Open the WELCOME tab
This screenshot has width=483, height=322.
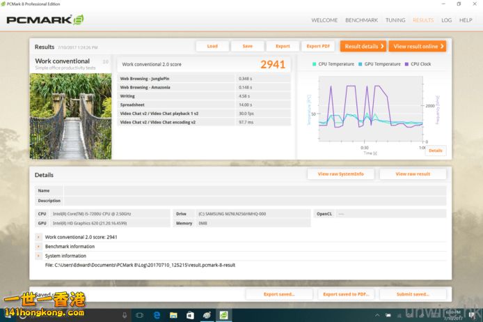click(324, 20)
